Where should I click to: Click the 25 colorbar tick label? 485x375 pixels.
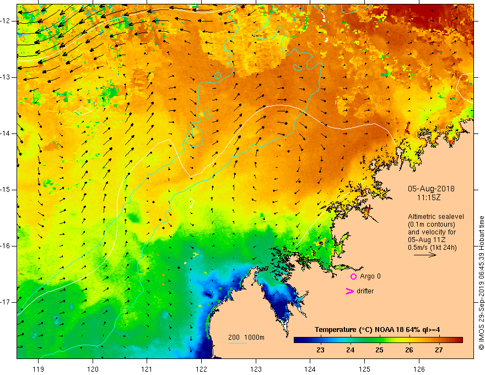coord(380,350)
